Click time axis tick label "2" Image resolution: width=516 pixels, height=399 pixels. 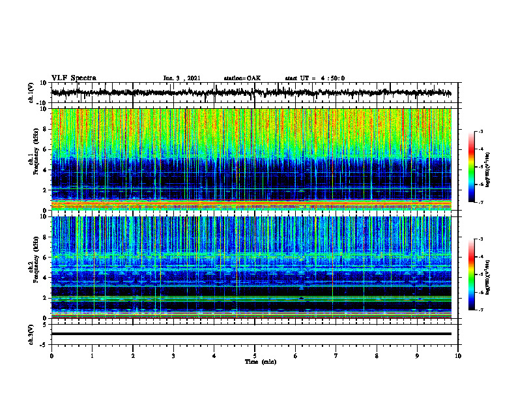tap(133, 356)
